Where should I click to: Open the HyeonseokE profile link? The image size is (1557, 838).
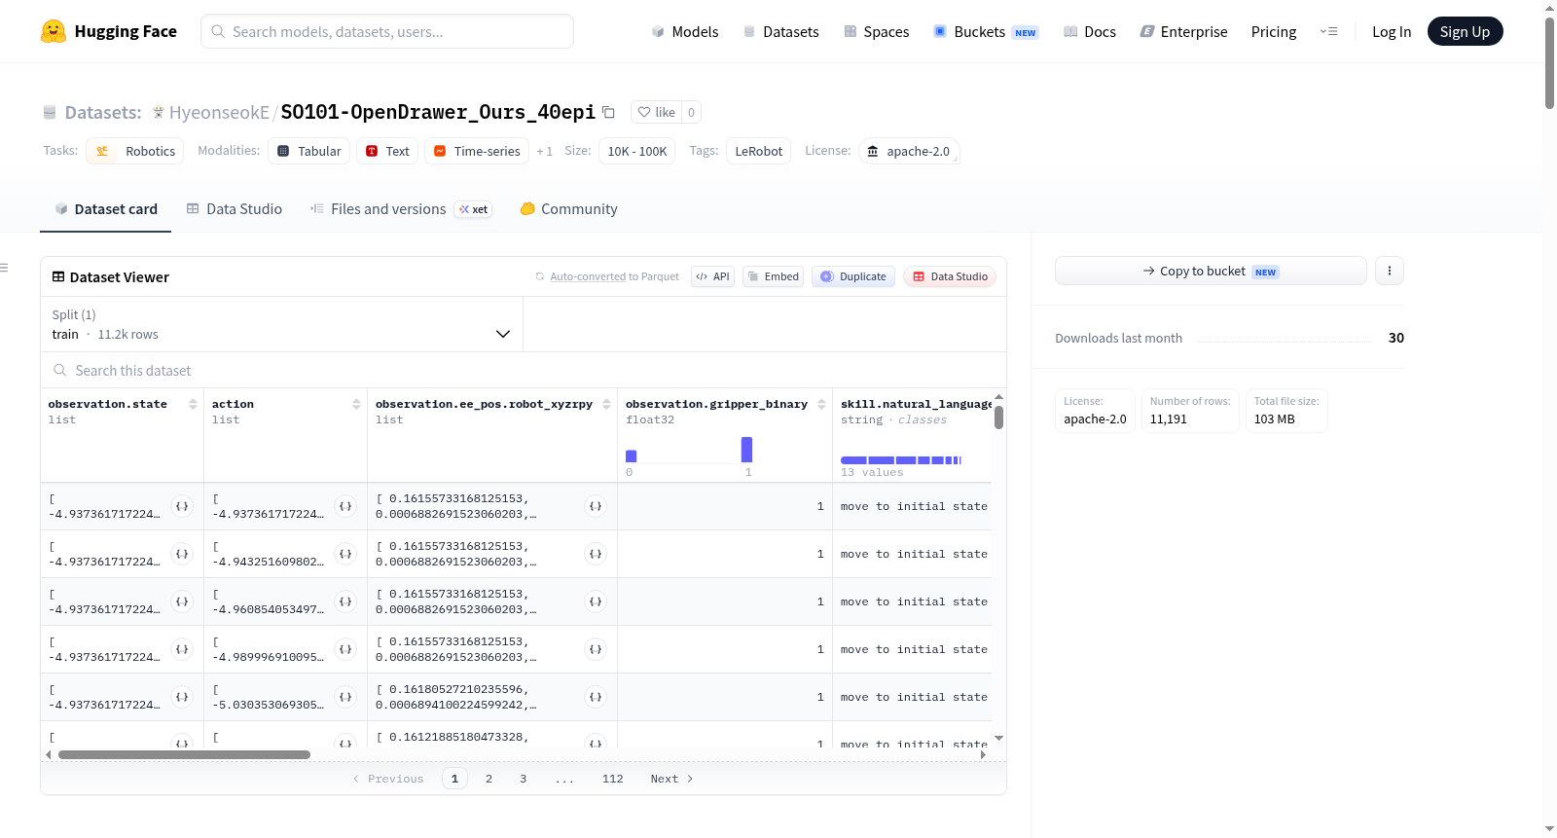coord(219,112)
